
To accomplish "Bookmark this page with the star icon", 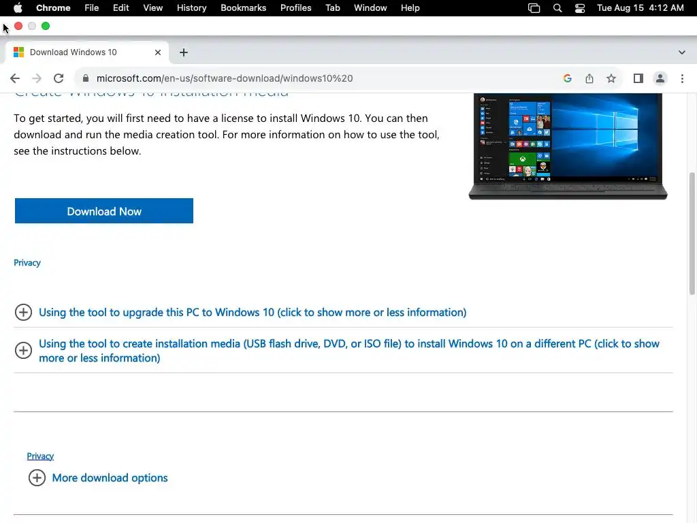I will pos(611,78).
